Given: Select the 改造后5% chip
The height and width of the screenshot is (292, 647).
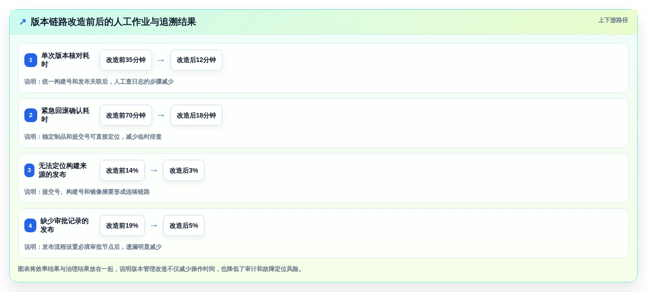Looking at the screenshot, I should tap(184, 225).
